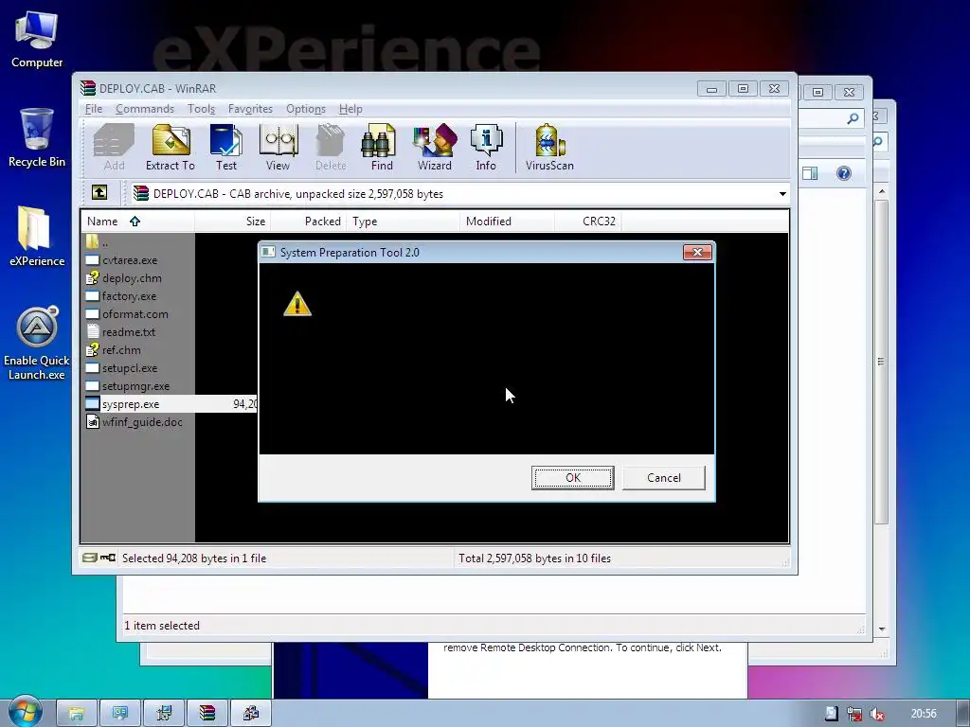970x727 pixels.
Task: Select readme.txt in file list
Action: (x=128, y=332)
